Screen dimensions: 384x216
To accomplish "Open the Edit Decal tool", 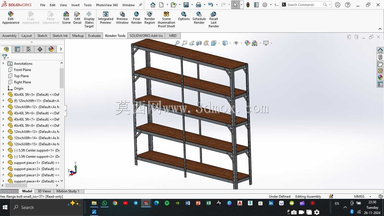I will (x=77, y=18).
